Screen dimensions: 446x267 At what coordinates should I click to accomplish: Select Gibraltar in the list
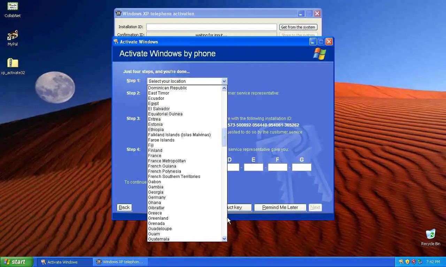[185, 208]
